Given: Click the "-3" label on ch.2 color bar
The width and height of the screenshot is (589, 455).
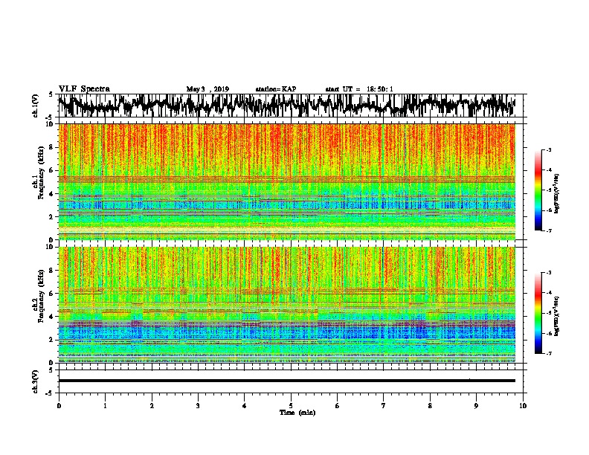Looking at the screenshot, I should coord(548,273).
